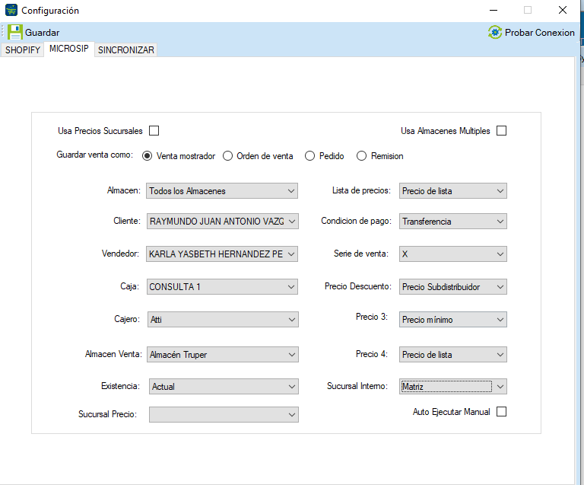584x485 pixels.
Task: Click the toolbar grip handle beside Guardar
Action: [x=2, y=32]
